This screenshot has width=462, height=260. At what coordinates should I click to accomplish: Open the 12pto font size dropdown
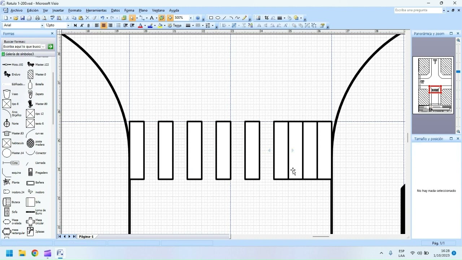[68, 25]
